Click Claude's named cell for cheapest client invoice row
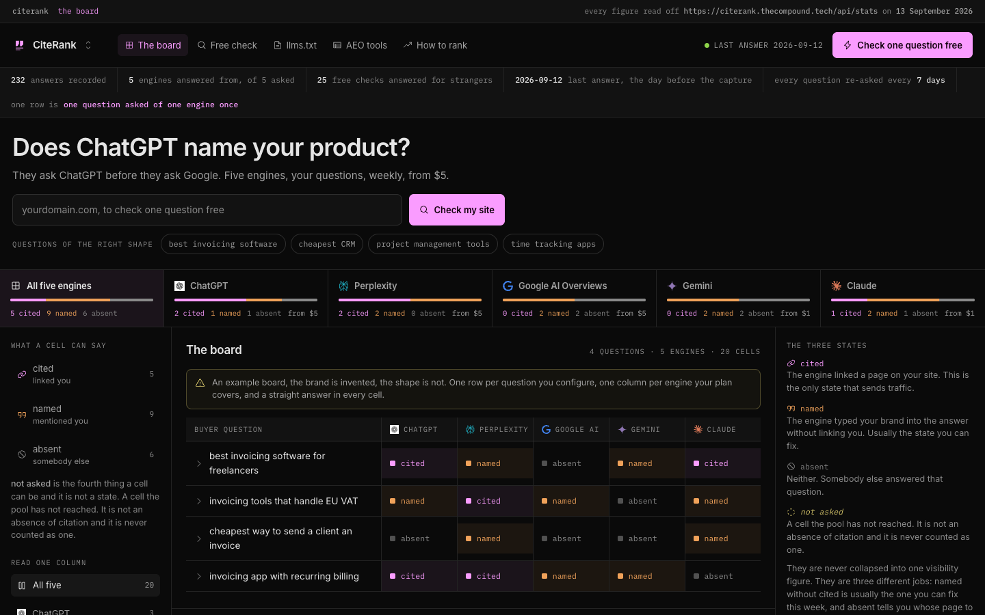Viewport: 985px width, 615px height. coord(723,538)
